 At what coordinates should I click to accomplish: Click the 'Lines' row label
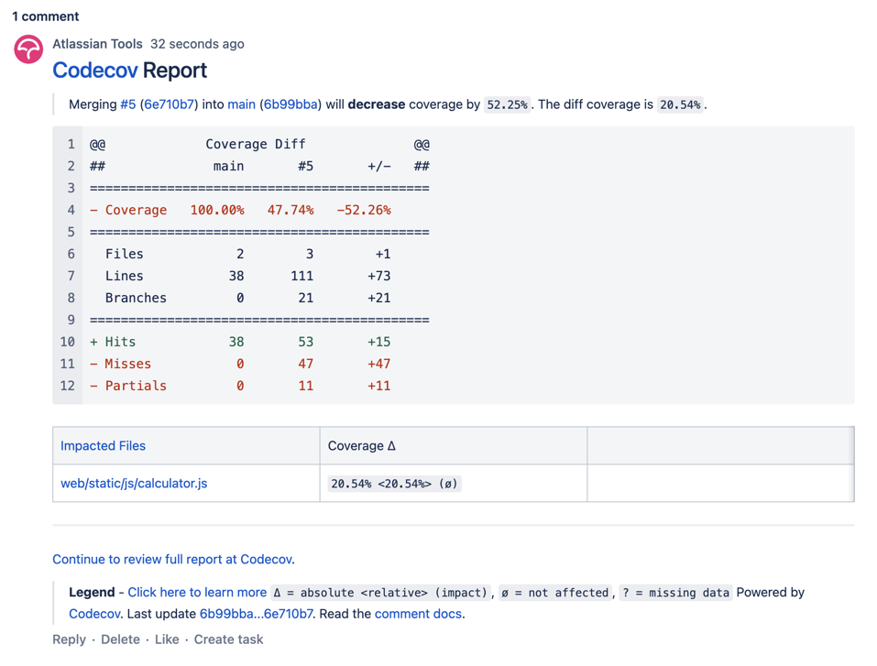(124, 276)
